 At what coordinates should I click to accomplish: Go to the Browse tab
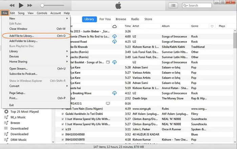click(121, 19)
